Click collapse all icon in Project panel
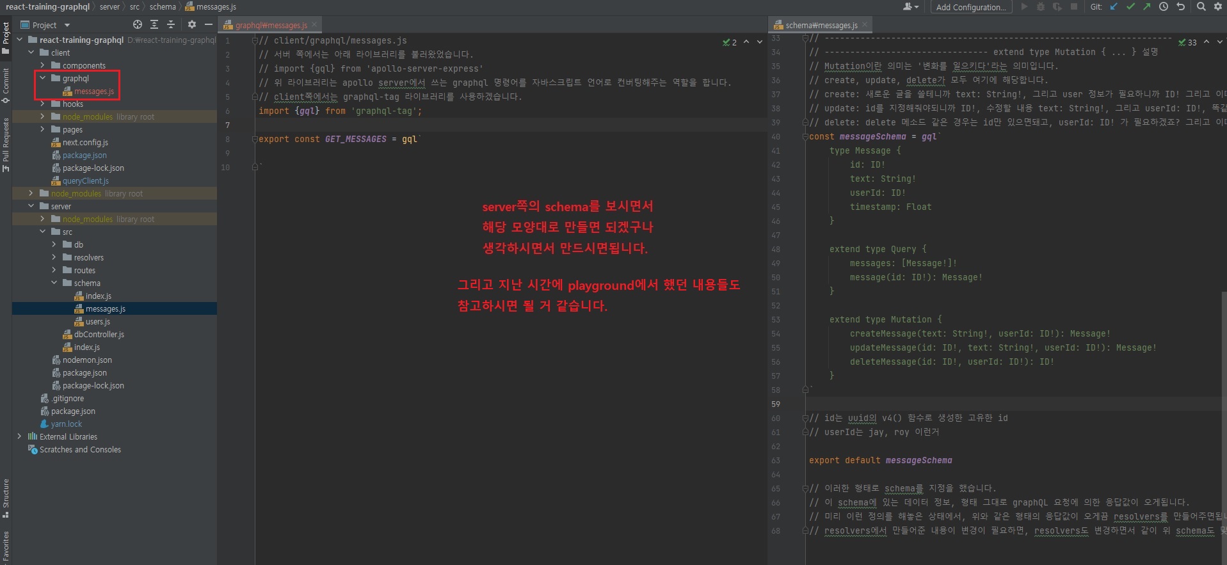This screenshot has width=1227, height=565. coord(171,25)
